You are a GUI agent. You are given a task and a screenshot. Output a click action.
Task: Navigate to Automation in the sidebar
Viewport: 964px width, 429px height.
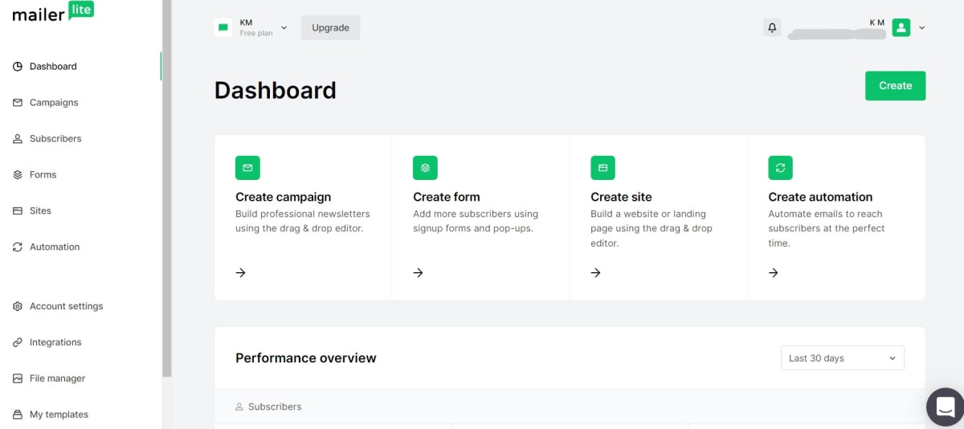pyautogui.click(x=55, y=247)
